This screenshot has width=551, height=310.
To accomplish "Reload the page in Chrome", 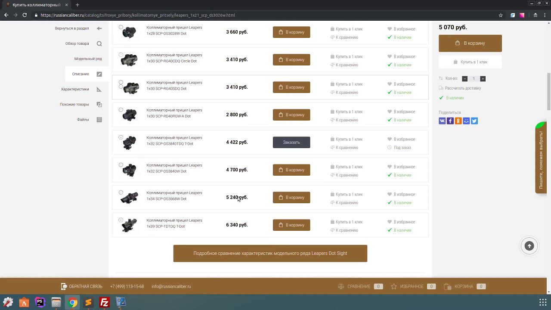I will [25, 15].
